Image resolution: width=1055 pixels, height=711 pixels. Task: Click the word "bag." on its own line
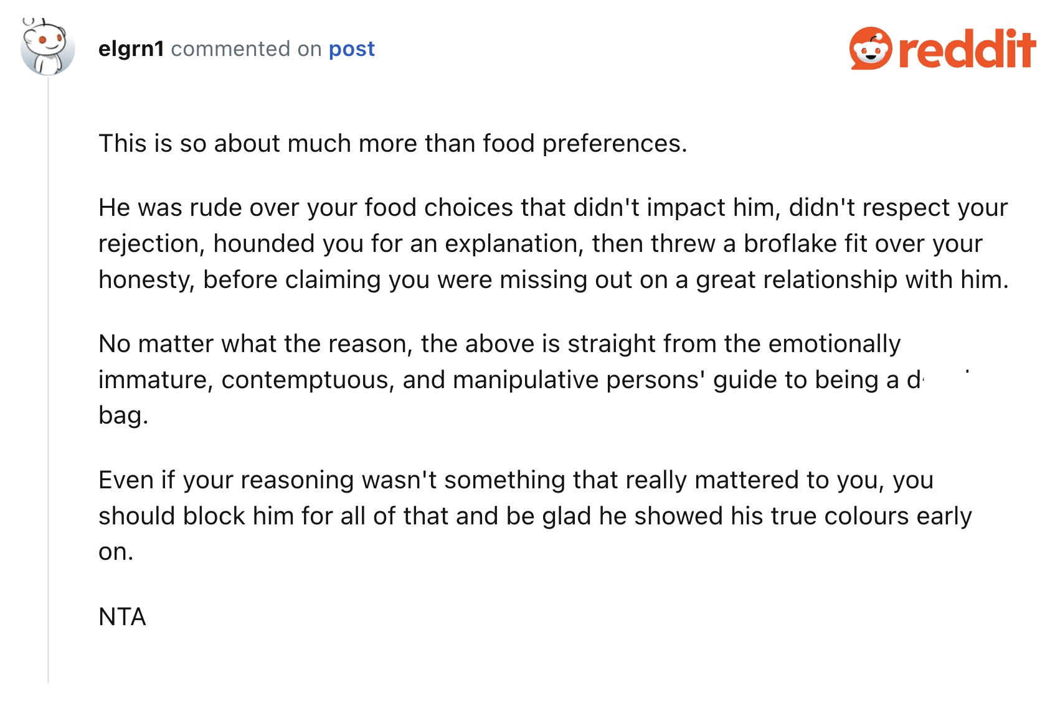123,416
